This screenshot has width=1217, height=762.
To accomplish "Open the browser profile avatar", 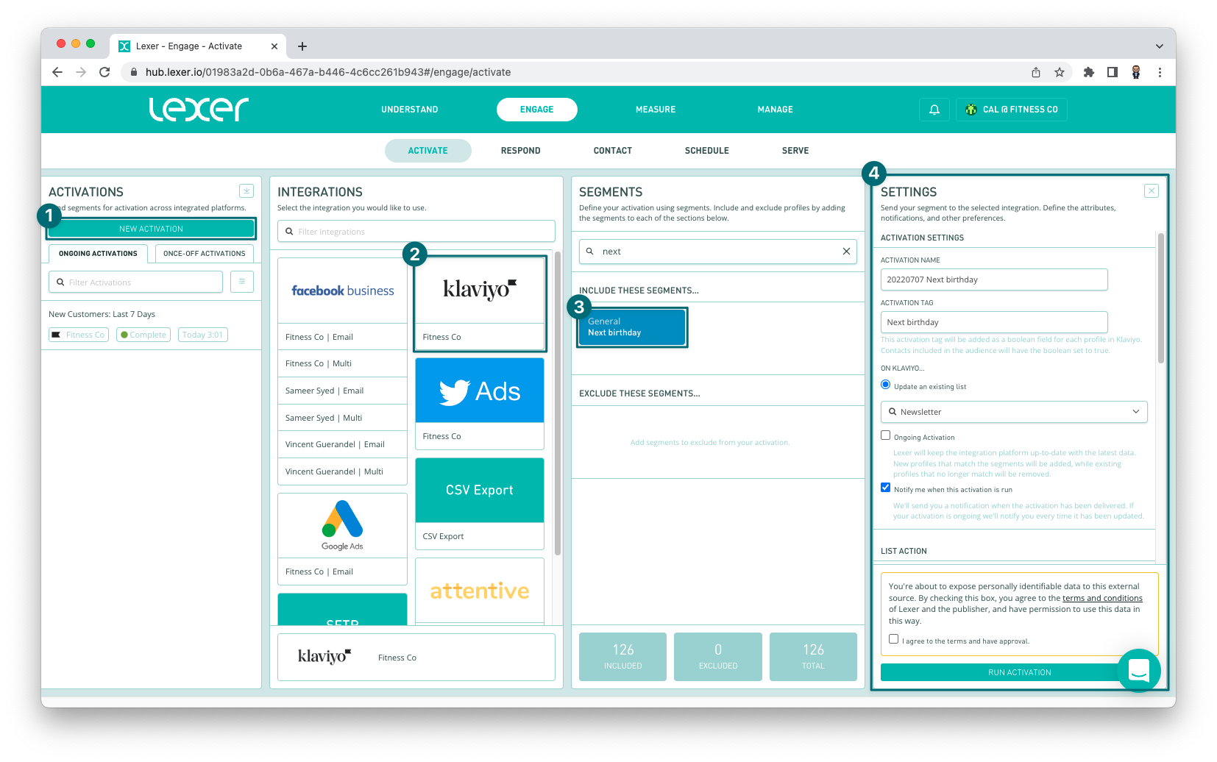I will [1136, 72].
